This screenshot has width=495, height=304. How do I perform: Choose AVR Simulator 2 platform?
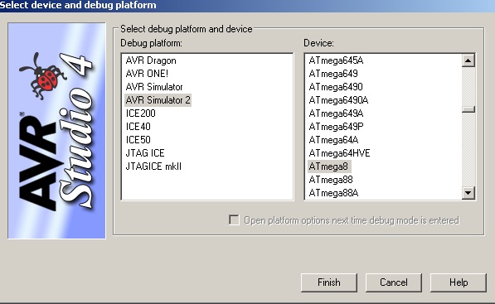[x=158, y=100]
